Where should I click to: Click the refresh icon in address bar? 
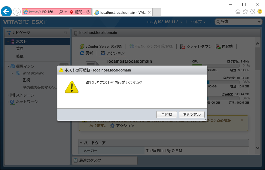[88, 12]
